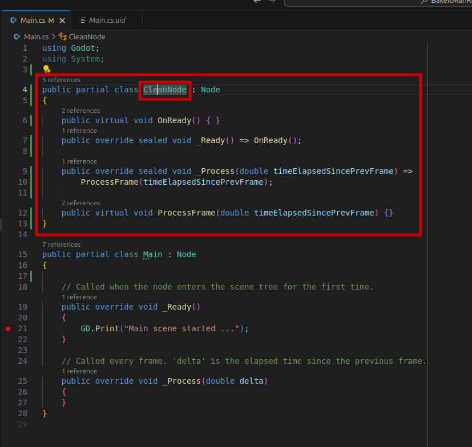The image size is (472, 447).
Task: Open the lightbulb code actions on line 3
Action: [46, 69]
